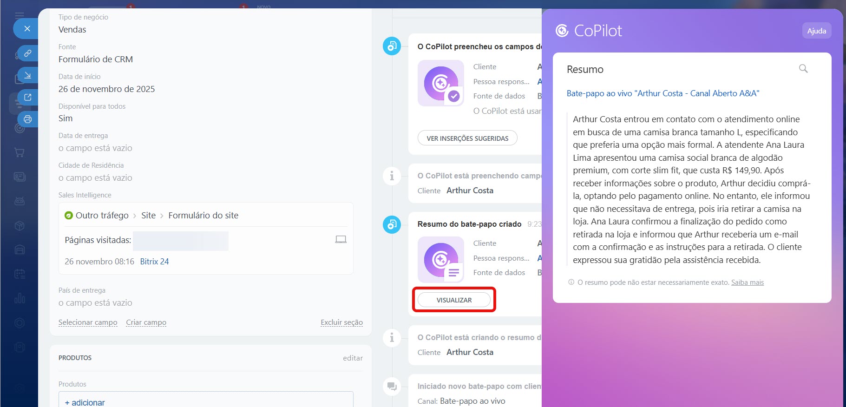Click Selecionar campo link

(x=88, y=322)
